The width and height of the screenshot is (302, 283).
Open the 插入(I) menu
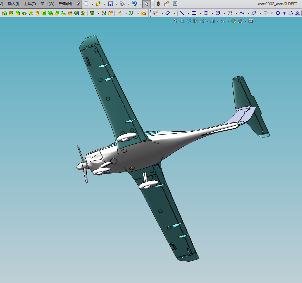click(x=13, y=4)
